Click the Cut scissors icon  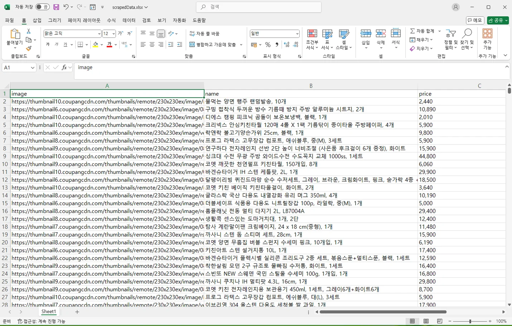tap(29, 31)
